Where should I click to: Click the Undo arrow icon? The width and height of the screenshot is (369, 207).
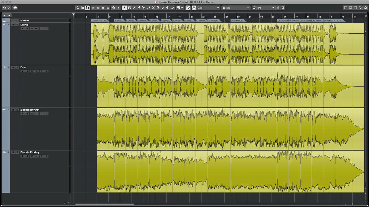point(4,8)
